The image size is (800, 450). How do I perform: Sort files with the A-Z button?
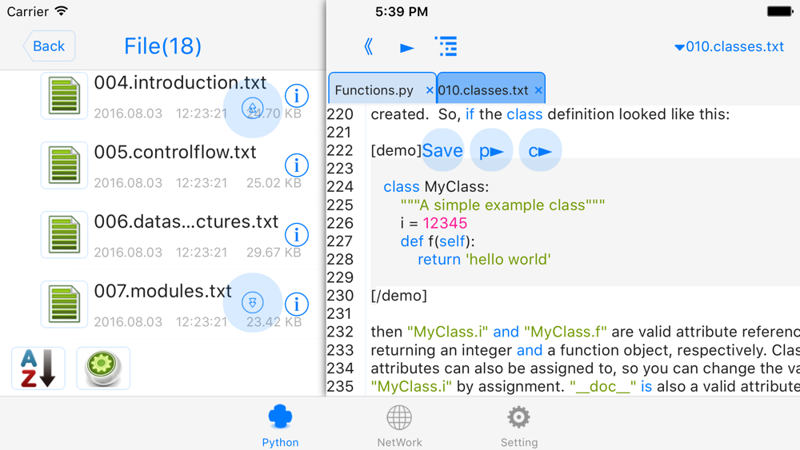pos(38,368)
